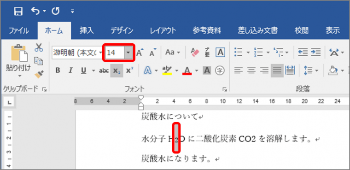The image size is (350, 170).
Task: Toggle strikethrough abc formatting
Action: pos(104,70)
